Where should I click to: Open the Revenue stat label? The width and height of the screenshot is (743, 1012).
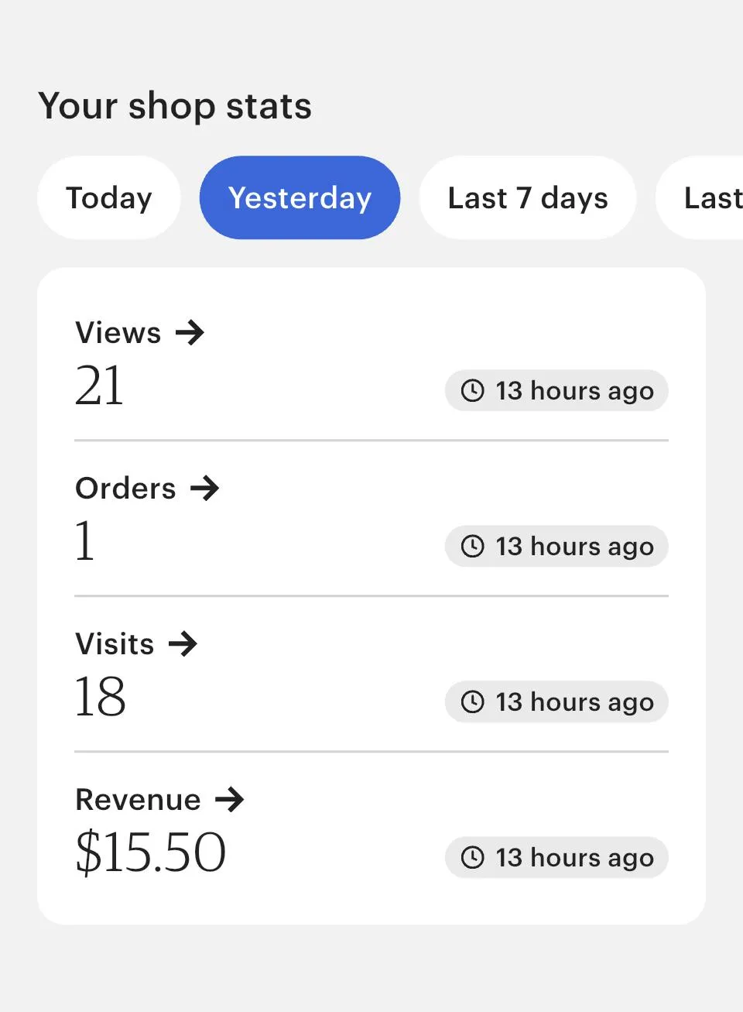tap(138, 799)
